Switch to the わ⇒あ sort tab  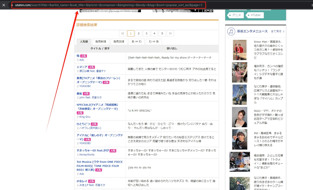(x=154, y=42)
